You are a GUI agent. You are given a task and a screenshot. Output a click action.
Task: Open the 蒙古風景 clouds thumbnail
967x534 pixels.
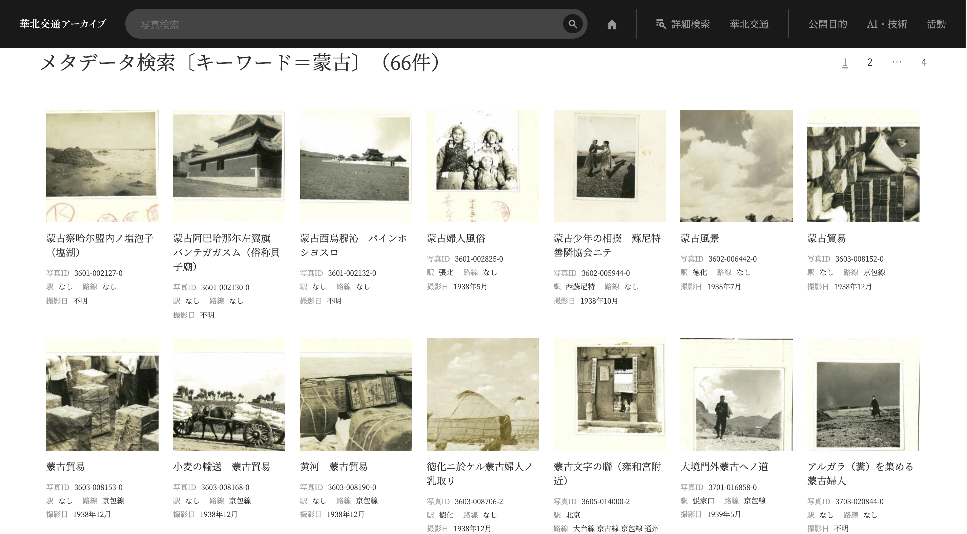736,166
